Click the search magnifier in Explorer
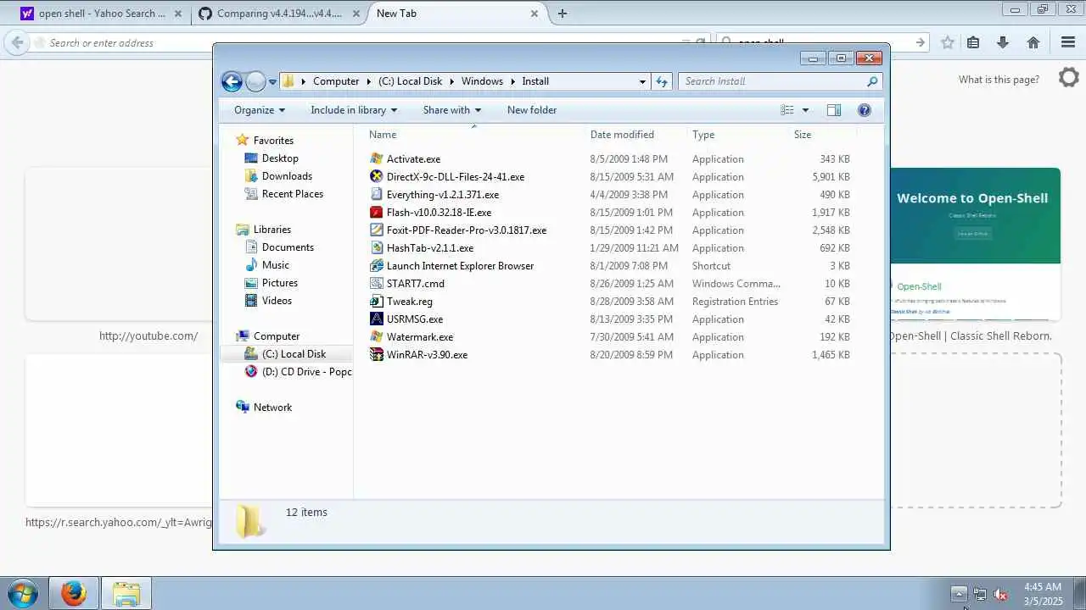Screen dimensions: 1086x610 click(x=872, y=81)
